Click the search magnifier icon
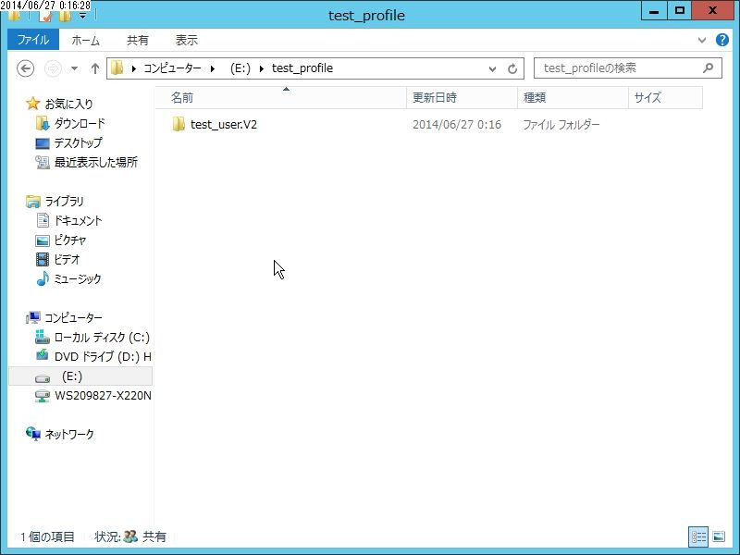 click(x=708, y=68)
